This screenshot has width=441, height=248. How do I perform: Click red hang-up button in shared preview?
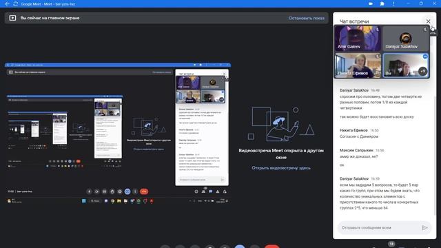tap(144, 192)
